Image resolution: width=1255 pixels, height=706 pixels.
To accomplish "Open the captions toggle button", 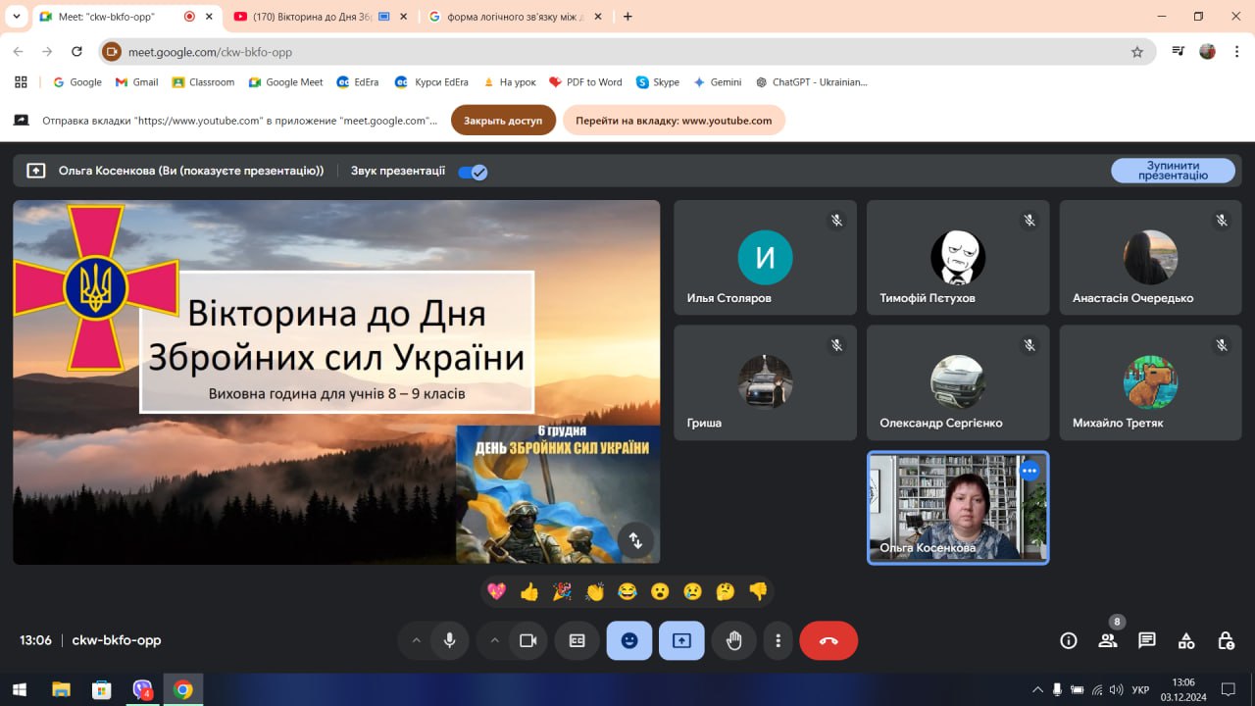I will coord(577,640).
